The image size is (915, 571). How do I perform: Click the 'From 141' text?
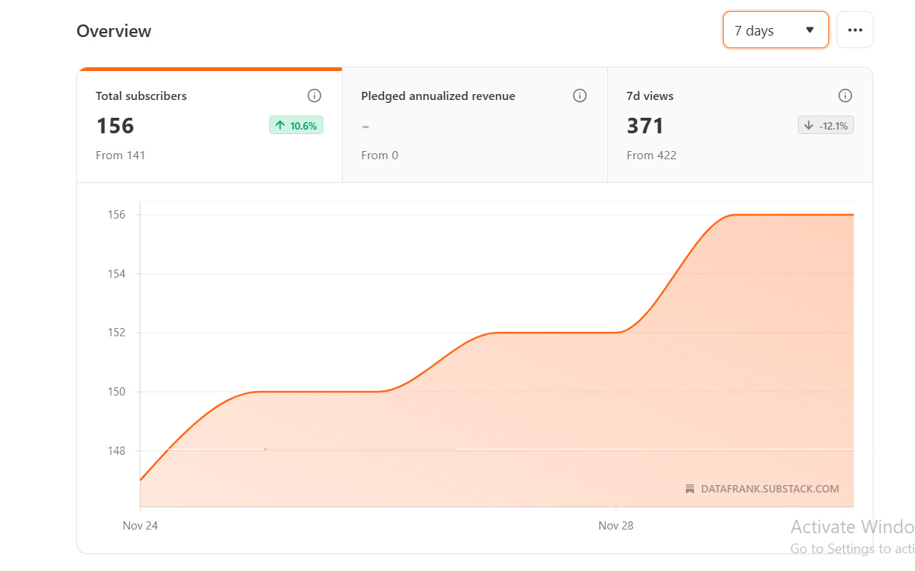121,156
